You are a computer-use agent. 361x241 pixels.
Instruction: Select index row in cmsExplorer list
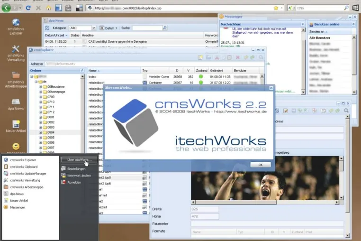174,77
